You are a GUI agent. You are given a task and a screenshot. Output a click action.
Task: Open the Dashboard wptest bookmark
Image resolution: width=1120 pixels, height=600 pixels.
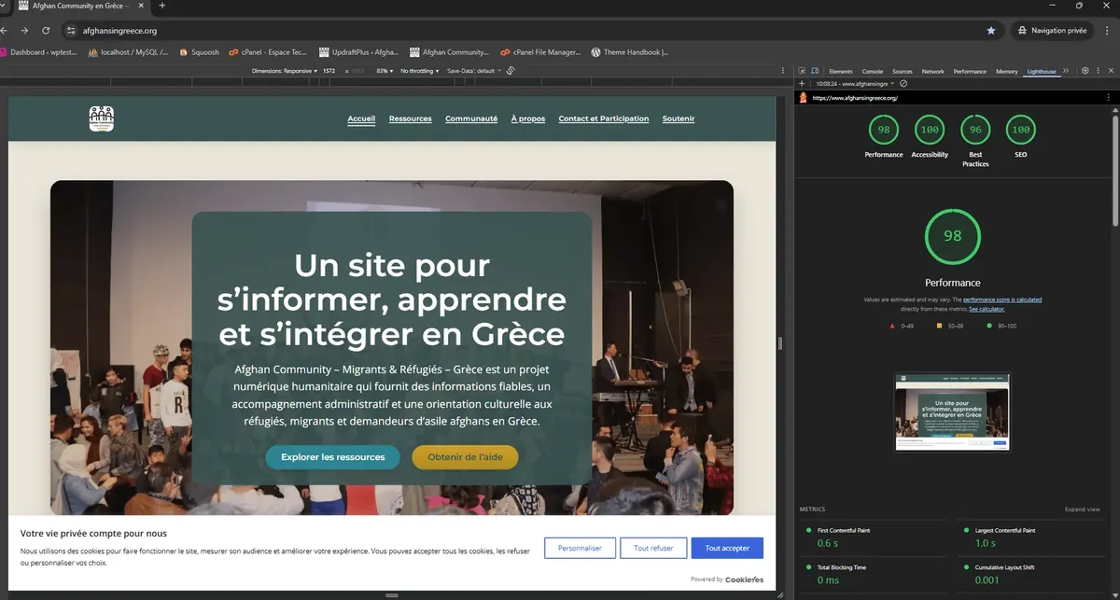coord(38,52)
